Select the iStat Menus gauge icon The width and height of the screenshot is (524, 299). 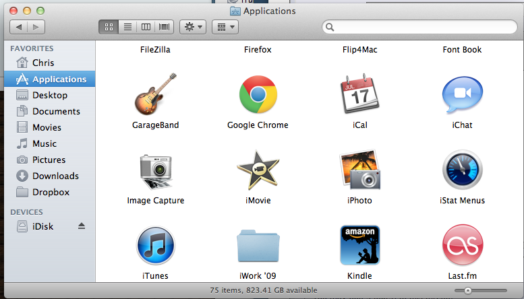(463, 170)
